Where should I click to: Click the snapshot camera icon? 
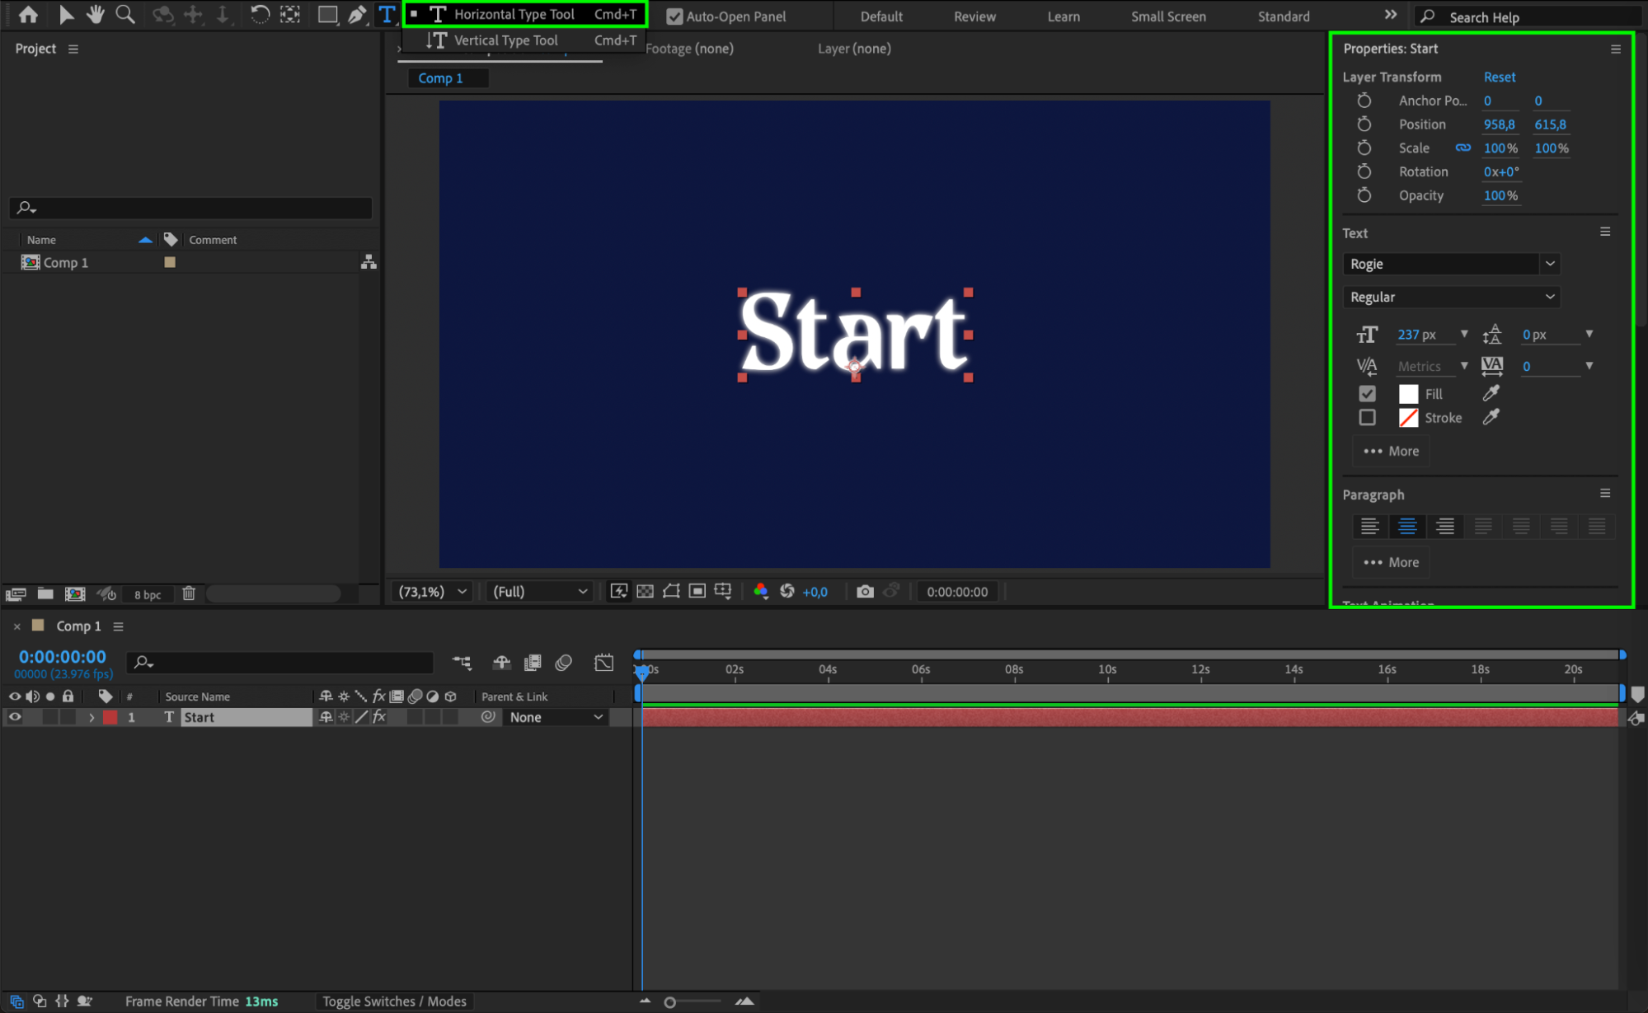(x=864, y=592)
